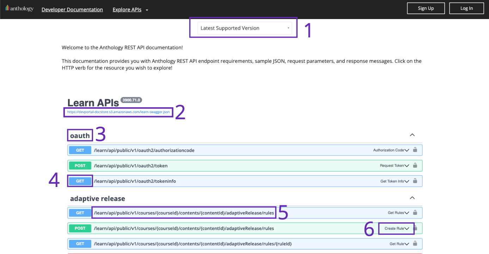Viewport: 489px width, 254px height.
Task: Expand the Authorization Code chevron
Action: (x=407, y=150)
